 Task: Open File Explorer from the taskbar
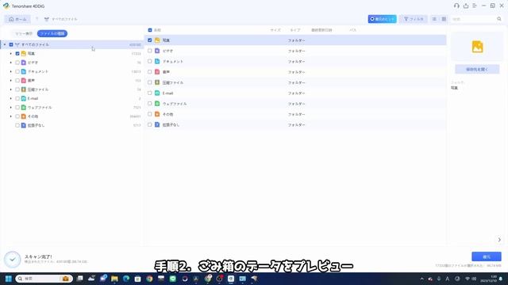[114, 279]
